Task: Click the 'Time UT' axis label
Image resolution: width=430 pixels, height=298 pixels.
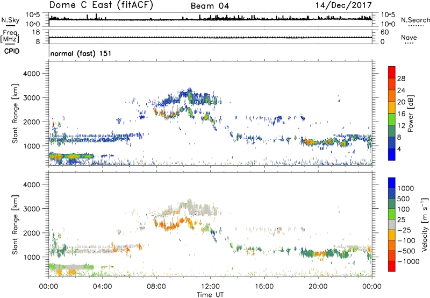Action: pos(210,295)
